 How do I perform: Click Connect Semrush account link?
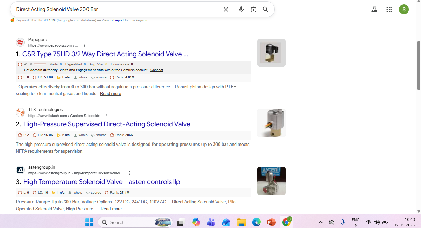tap(157, 70)
